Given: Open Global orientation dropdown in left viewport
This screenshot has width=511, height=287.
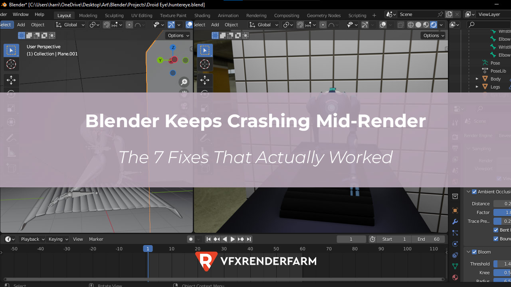Looking at the screenshot, I should click(x=70, y=25).
